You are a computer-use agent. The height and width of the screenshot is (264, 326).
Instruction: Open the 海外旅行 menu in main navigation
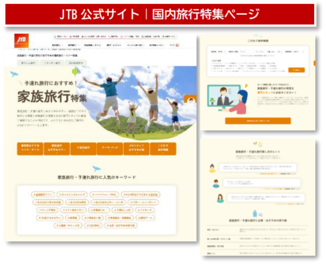coord(57,45)
